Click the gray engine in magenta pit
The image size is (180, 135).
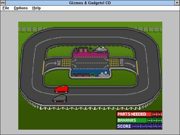point(102,49)
